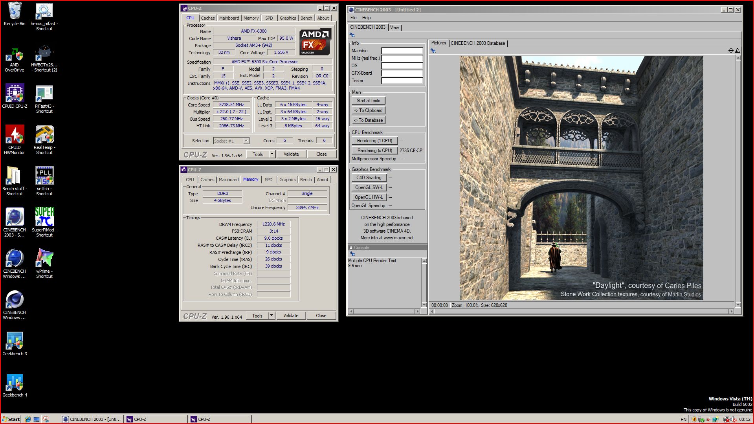Open the Recycle Bin desktop icon
The height and width of the screenshot is (424, 754).
click(15, 14)
